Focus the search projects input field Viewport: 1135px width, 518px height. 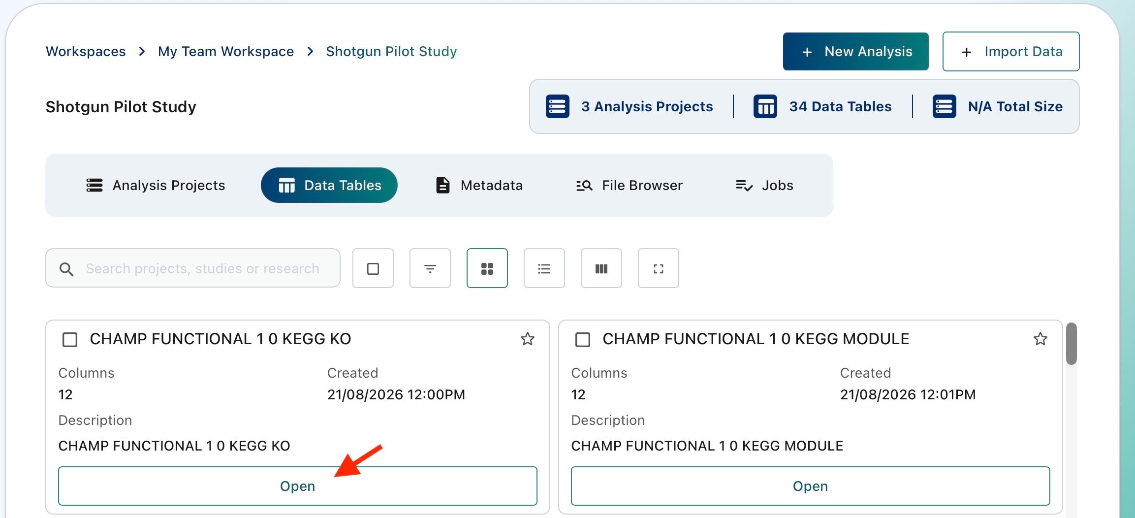(193, 268)
